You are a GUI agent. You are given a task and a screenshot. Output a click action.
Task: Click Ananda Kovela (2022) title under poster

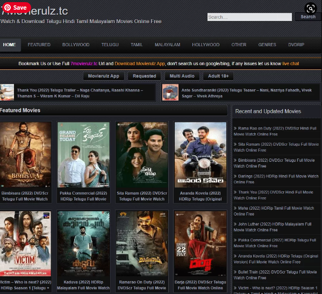[200, 196]
